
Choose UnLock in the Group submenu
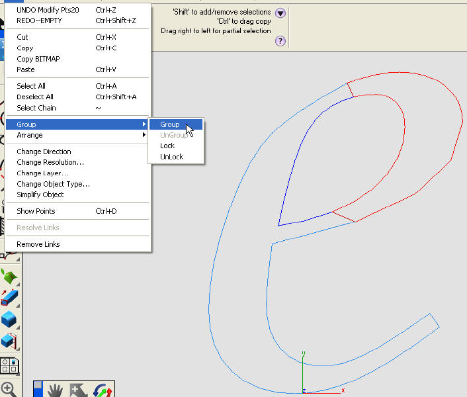click(x=176, y=157)
